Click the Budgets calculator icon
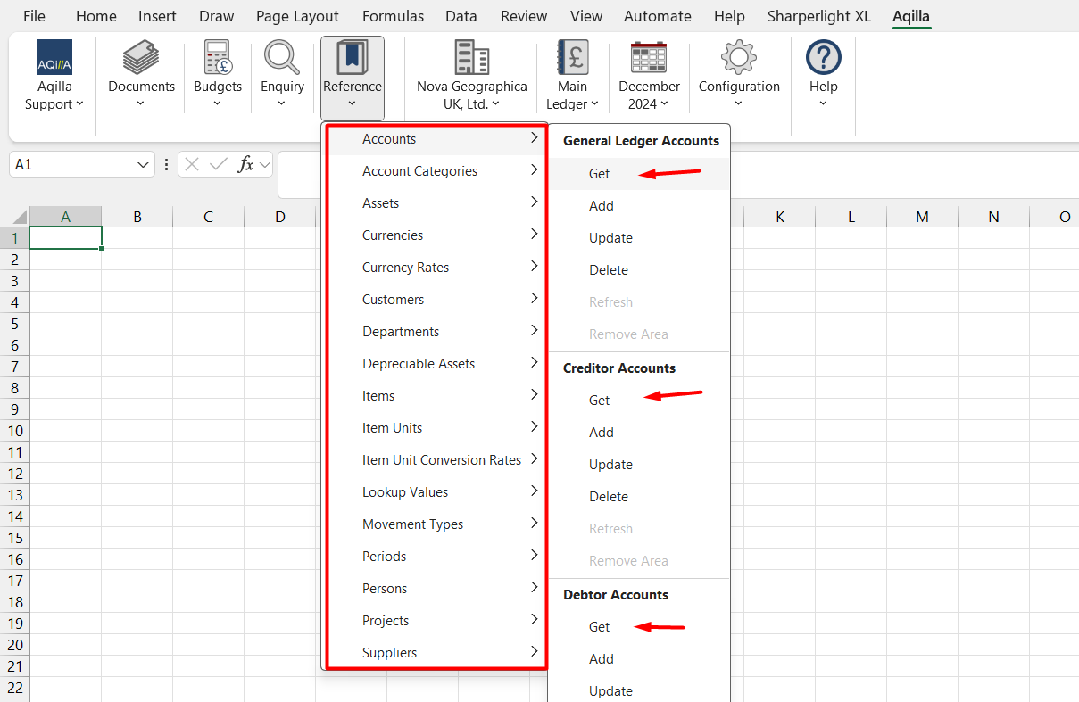 218,57
